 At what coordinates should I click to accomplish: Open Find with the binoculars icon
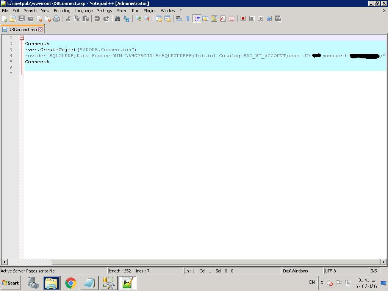[118, 19]
